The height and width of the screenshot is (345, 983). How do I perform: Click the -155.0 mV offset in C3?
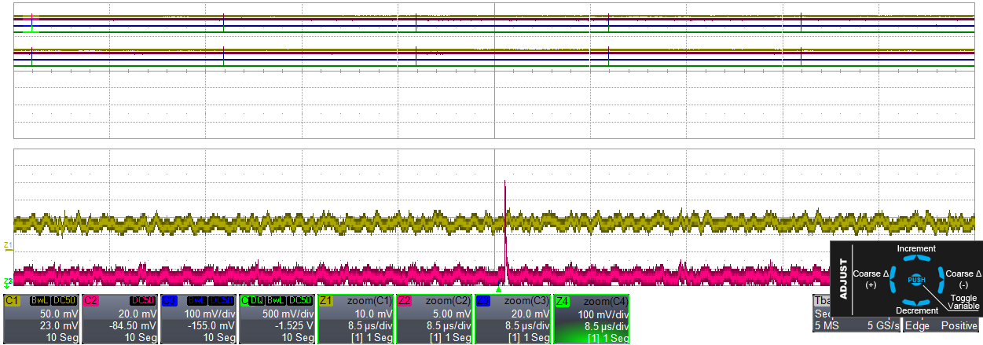pos(213,325)
